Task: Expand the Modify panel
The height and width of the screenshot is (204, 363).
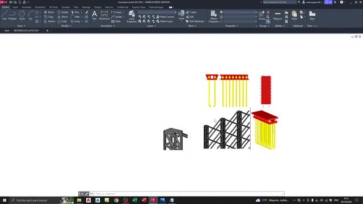Action: point(66,26)
